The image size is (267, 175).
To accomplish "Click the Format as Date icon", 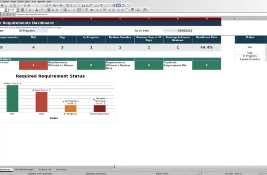I will pos(105,10).
